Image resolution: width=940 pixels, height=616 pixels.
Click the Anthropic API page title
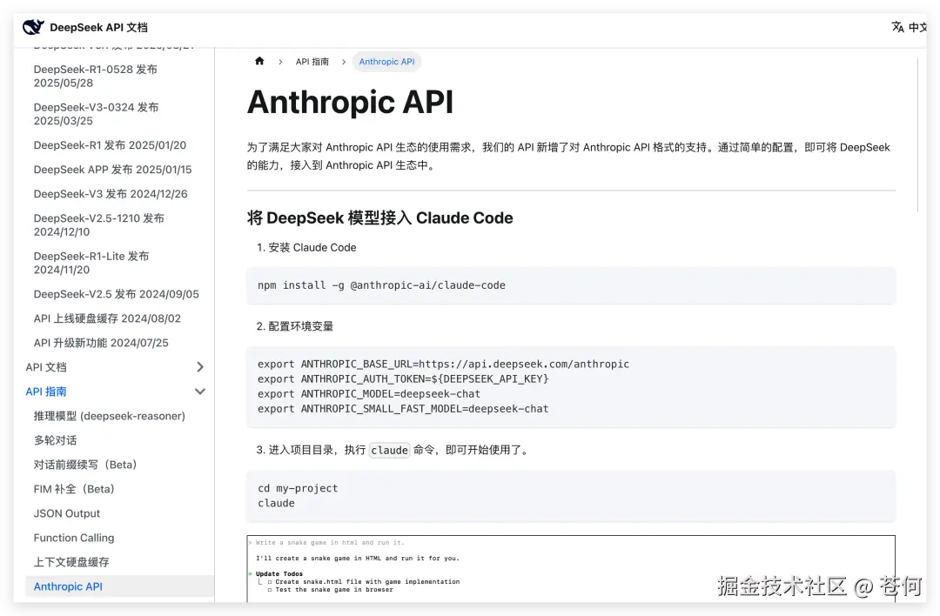(x=350, y=102)
